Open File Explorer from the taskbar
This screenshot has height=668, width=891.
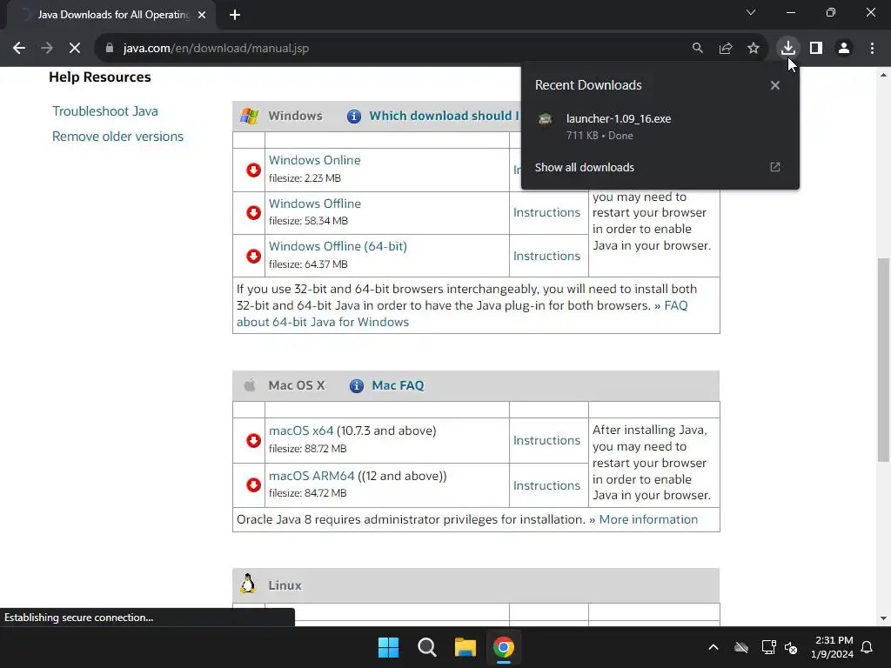pos(466,647)
